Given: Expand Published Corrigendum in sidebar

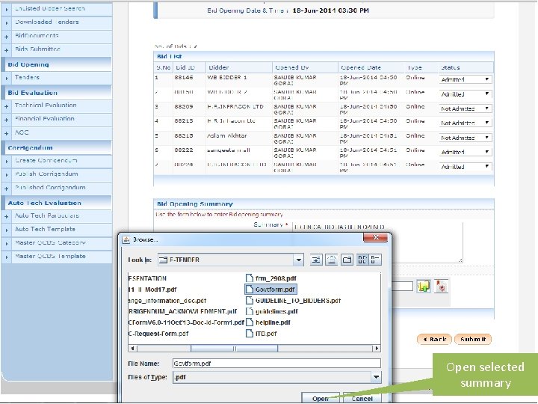Looking at the screenshot, I should pos(6,189).
